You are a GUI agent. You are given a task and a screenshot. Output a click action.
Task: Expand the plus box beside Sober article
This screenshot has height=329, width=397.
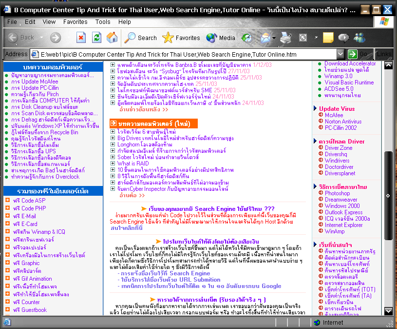[113, 157]
